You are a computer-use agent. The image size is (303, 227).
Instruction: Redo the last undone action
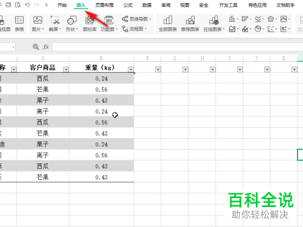(x=36, y=5)
